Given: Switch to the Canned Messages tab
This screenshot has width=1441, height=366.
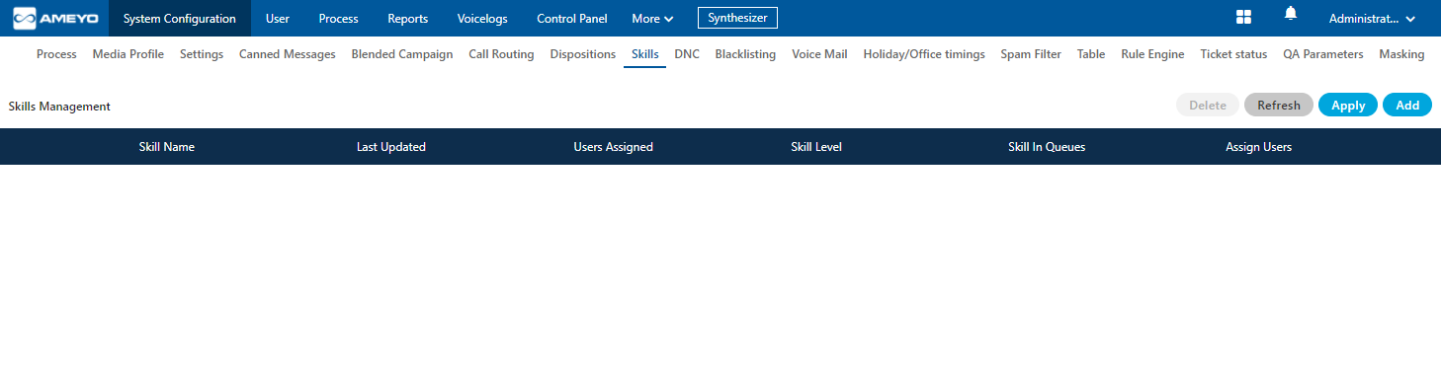Looking at the screenshot, I should coord(288,54).
